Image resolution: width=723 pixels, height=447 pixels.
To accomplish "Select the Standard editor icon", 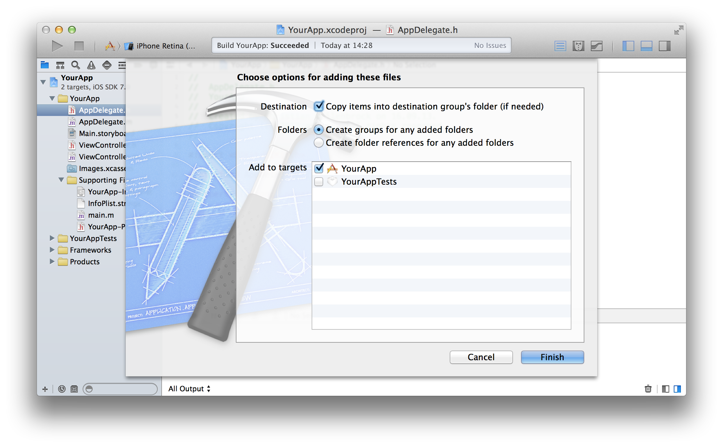I will (560, 46).
